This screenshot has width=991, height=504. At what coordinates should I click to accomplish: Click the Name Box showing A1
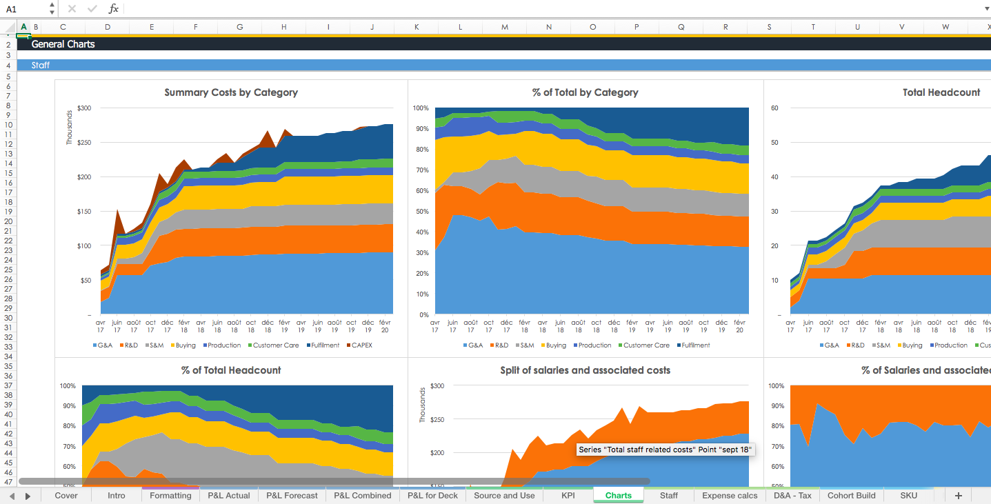click(x=25, y=9)
